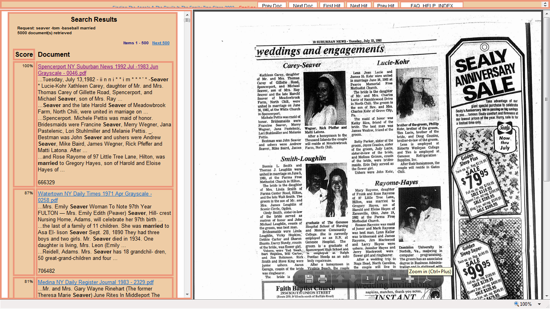Click the Smith-Loughlin article heading
The height and width of the screenshot is (309, 550).
pyautogui.click(x=303, y=159)
